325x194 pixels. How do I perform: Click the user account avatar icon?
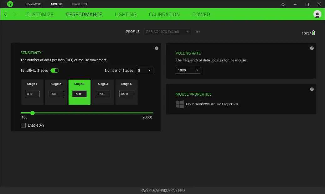tap(317, 14)
